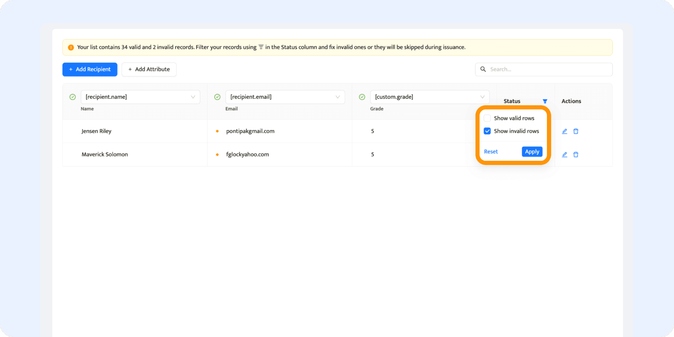Click edit pencil icon for Jensen Riley
Image resolution: width=674 pixels, height=337 pixels.
tap(564, 131)
